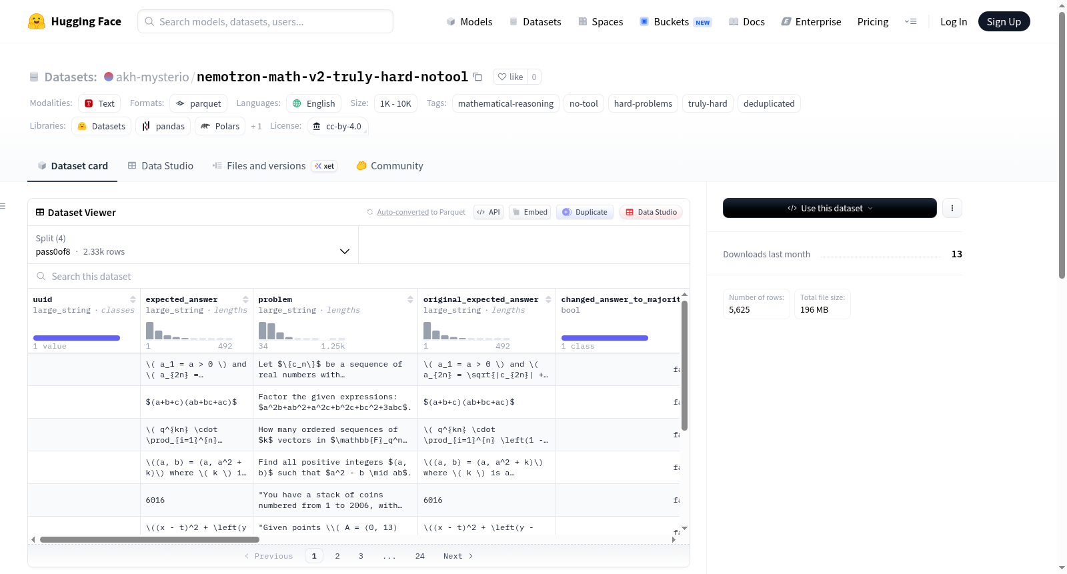Click the truly-hard tag

click(708, 103)
